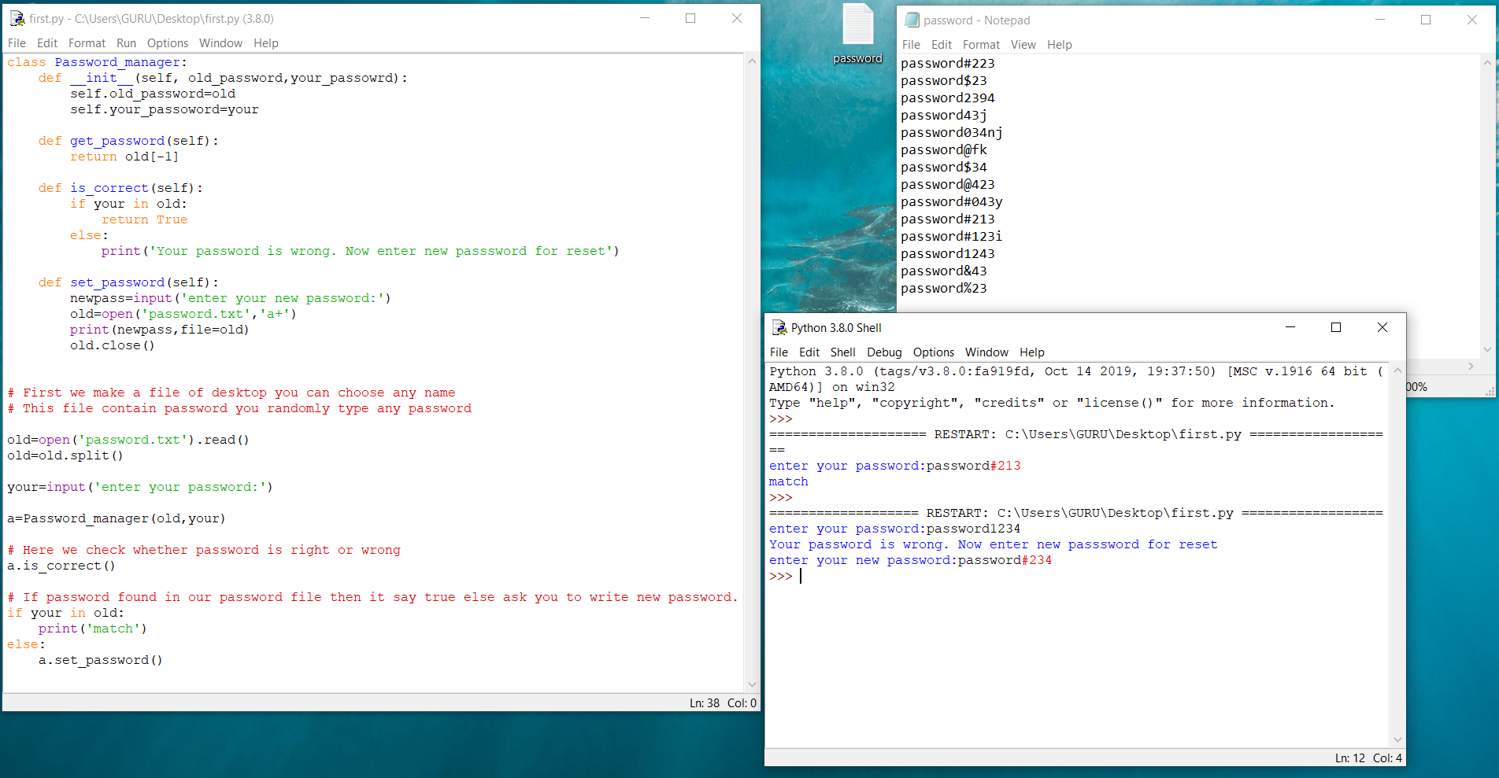Click the up arrow on Python Shell's scrollbar
The image size is (1499, 778).
(x=1397, y=370)
